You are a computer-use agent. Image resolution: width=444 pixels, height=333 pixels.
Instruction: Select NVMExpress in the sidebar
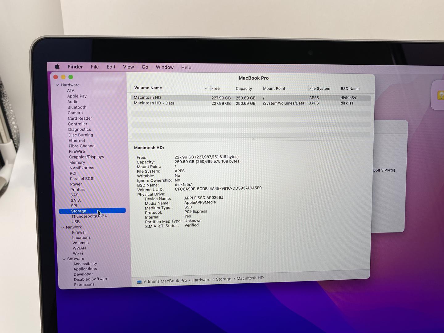point(82,168)
